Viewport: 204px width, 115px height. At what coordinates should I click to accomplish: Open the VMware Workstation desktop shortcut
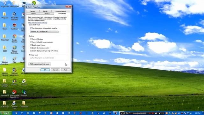[x=14, y=50]
